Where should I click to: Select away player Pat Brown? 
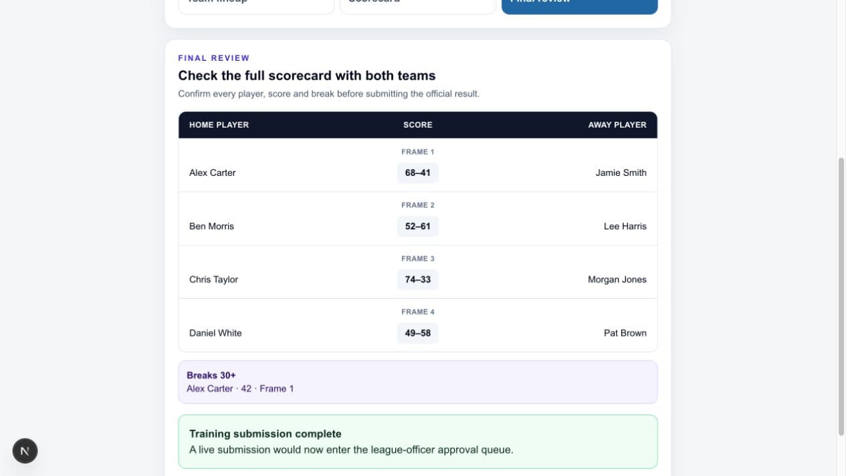(625, 333)
